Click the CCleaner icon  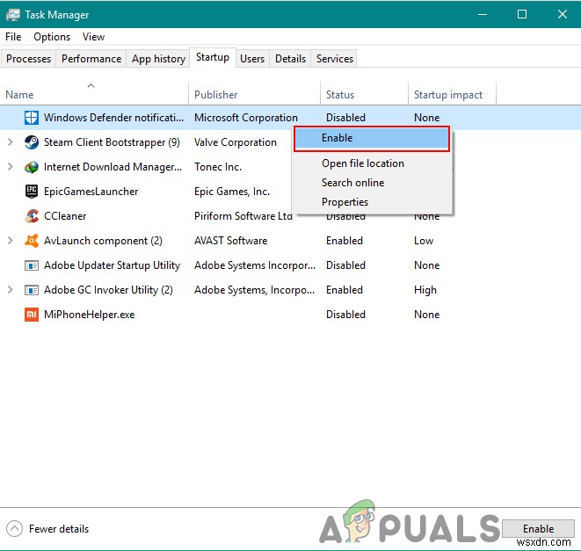[32, 216]
